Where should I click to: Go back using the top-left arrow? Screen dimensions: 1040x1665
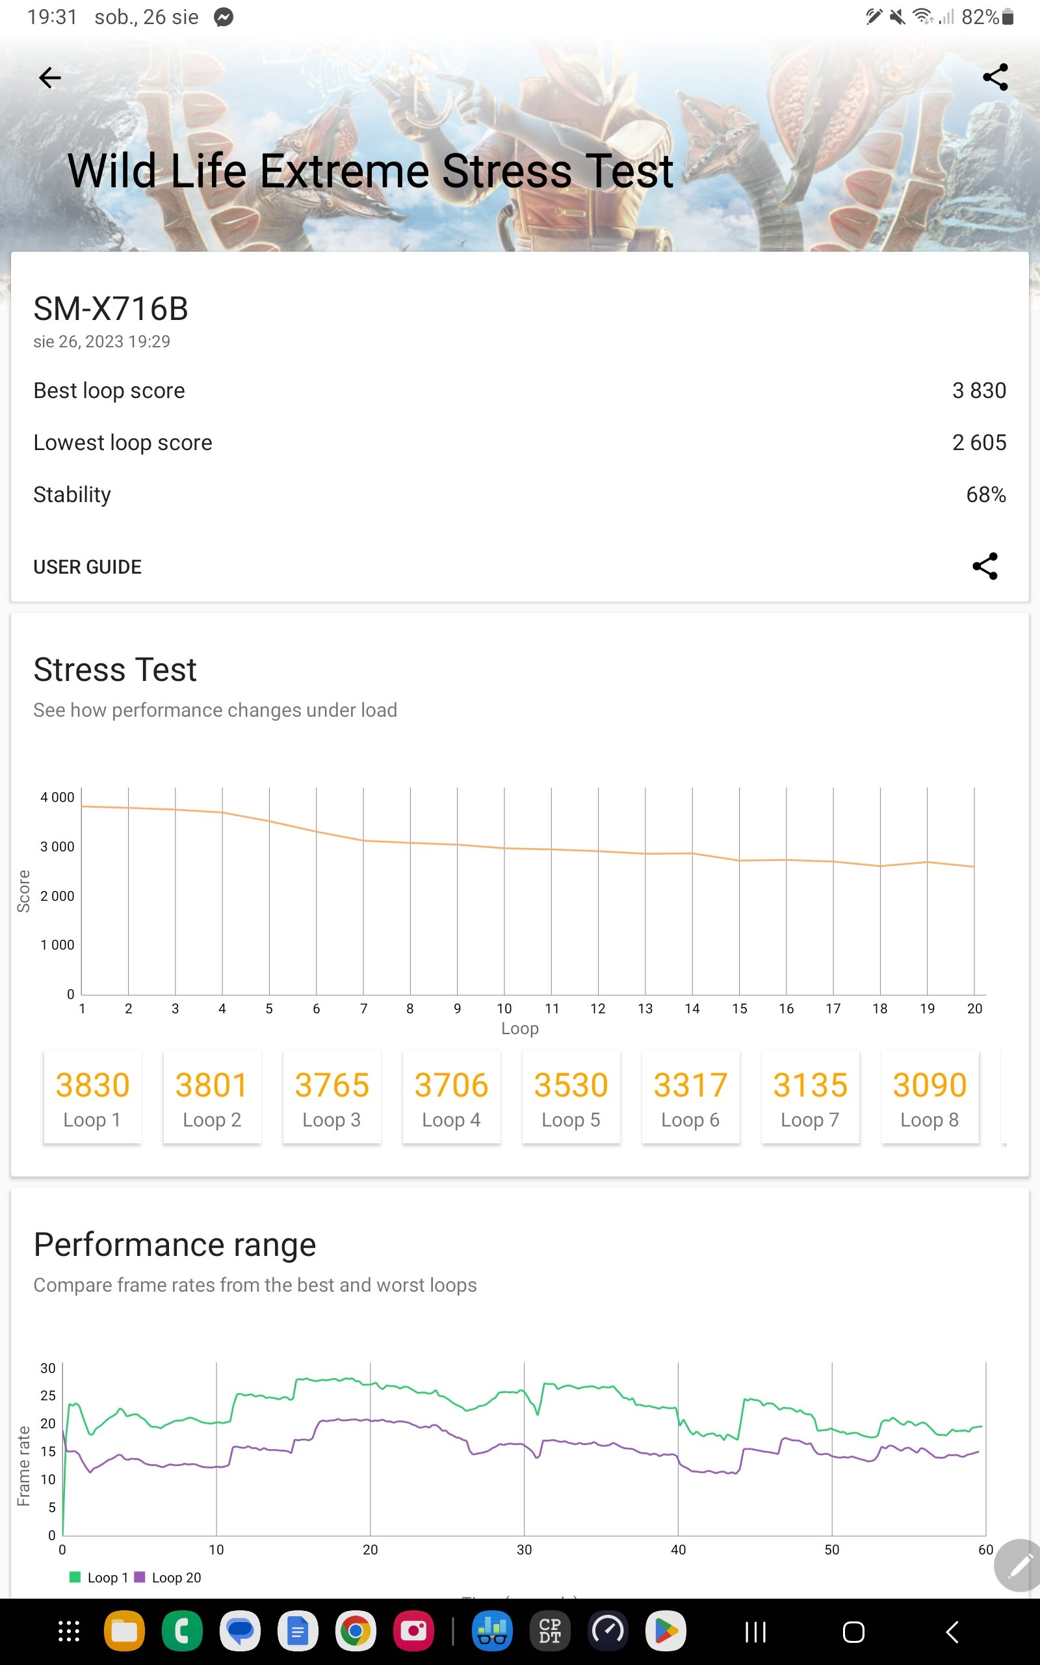(x=50, y=78)
